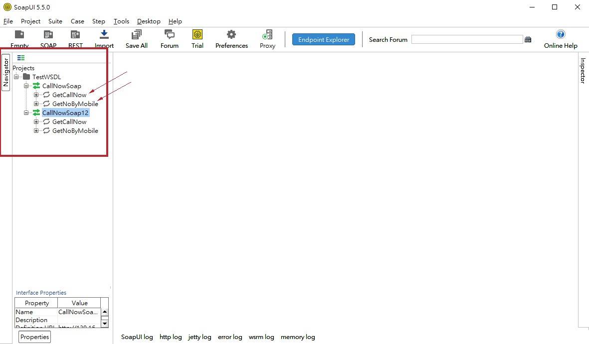Open the error log tab
Screen dimensions: 589x344
(230, 337)
